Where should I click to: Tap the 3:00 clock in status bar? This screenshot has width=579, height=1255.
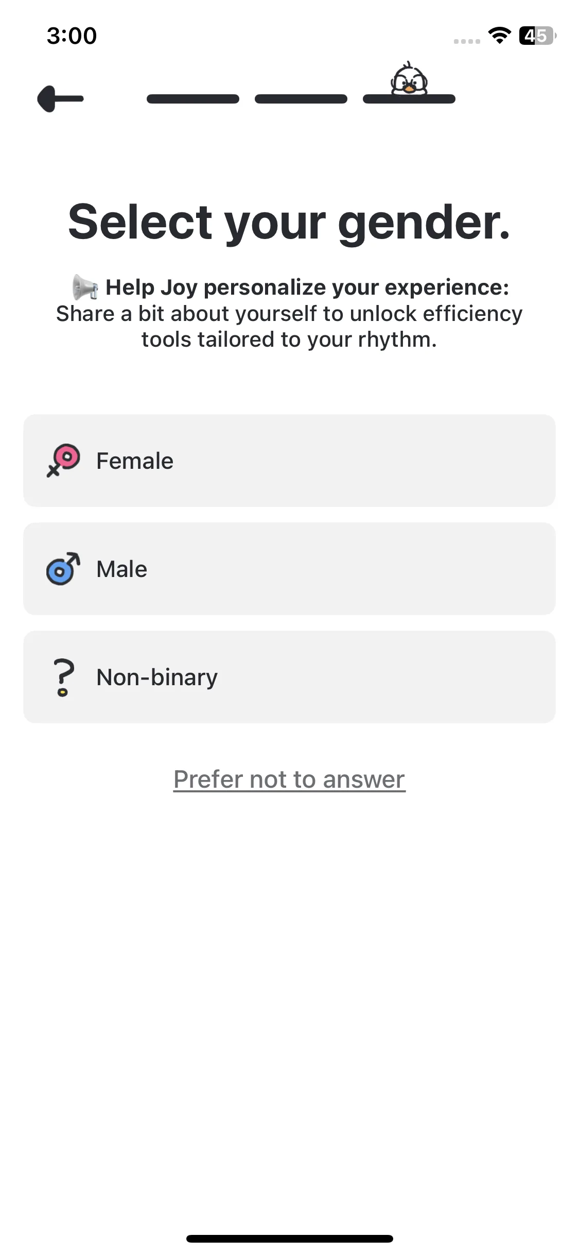click(x=72, y=36)
